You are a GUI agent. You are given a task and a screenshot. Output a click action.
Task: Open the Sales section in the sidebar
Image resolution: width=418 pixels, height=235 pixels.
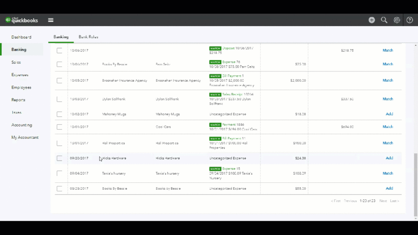click(16, 62)
